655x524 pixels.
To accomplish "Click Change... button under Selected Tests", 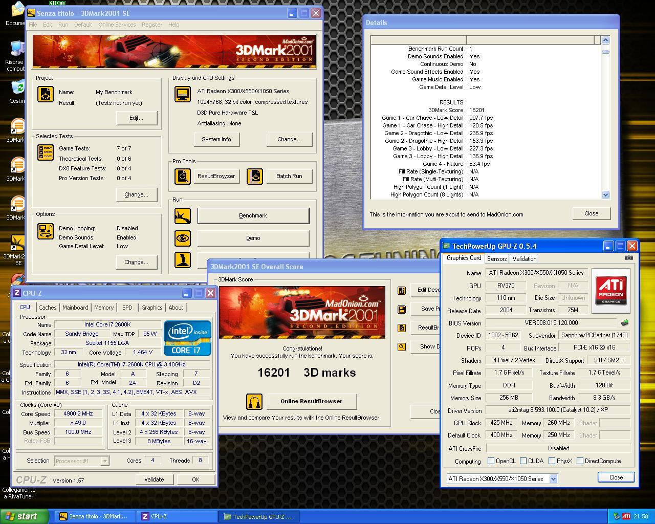I will pyautogui.click(x=136, y=194).
